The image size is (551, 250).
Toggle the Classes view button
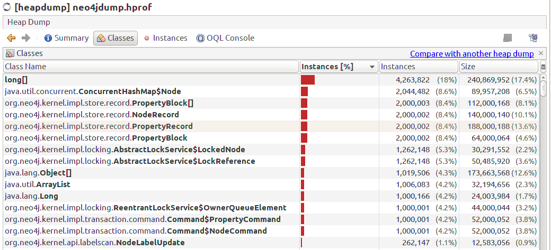115,38
